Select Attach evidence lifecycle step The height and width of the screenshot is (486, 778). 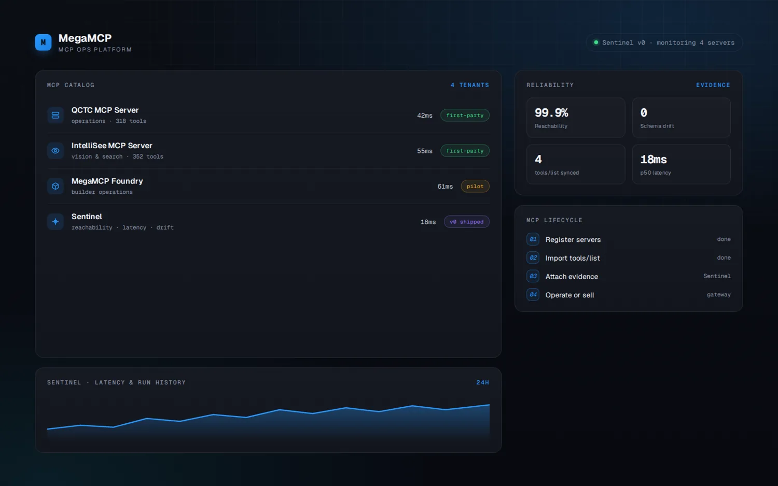pos(629,276)
